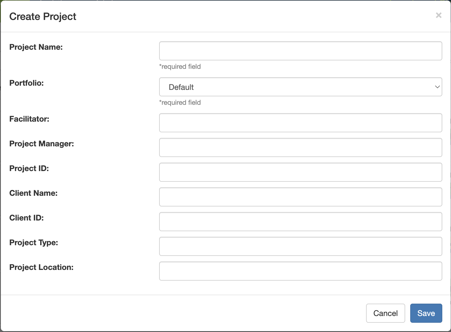This screenshot has width=451, height=332.
Task: Focus the Facilitator text field
Action: [x=300, y=123]
